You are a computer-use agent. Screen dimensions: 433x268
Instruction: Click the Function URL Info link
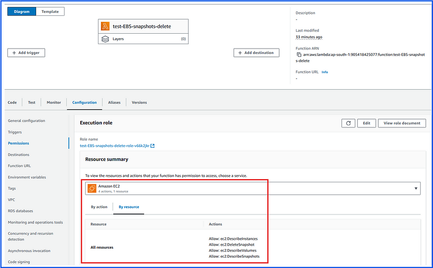tap(325, 72)
